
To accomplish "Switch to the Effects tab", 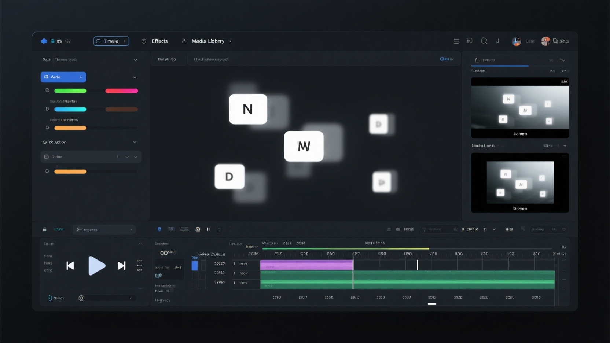I will 159,41.
